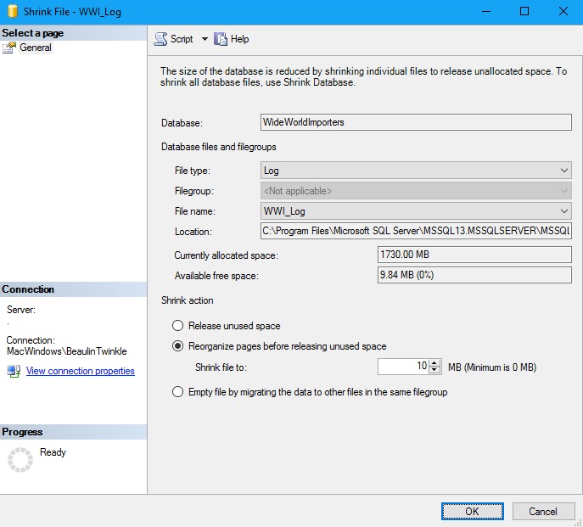Viewport: 583px width, 527px height.
Task: Click the database icon in title bar
Action: [x=12, y=11]
